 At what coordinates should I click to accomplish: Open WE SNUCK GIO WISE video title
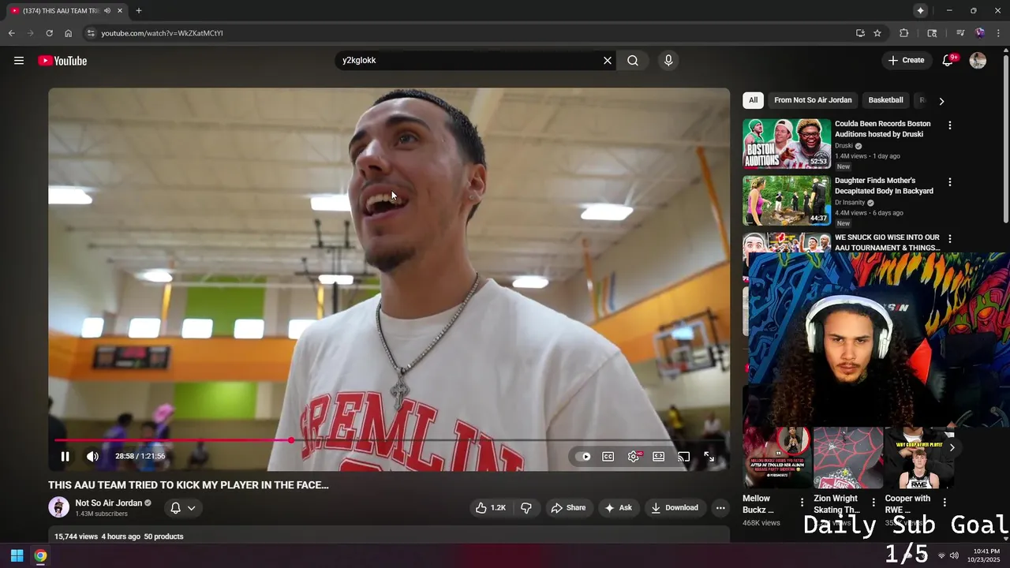coord(888,242)
